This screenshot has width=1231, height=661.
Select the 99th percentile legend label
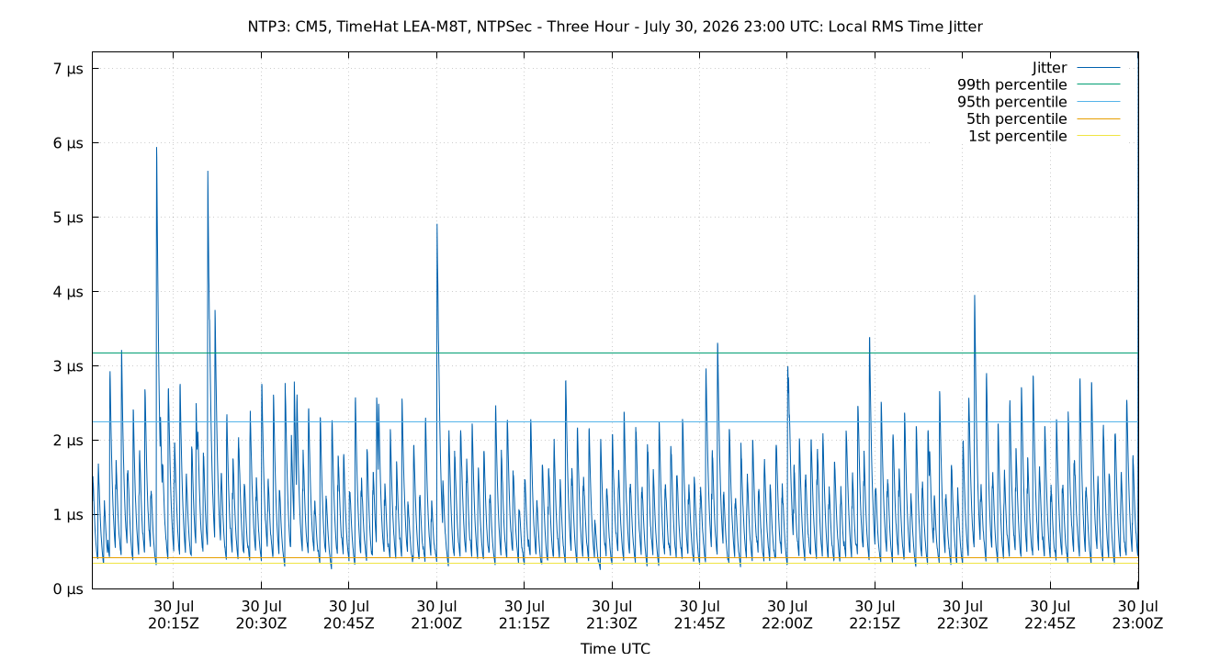click(x=1012, y=84)
